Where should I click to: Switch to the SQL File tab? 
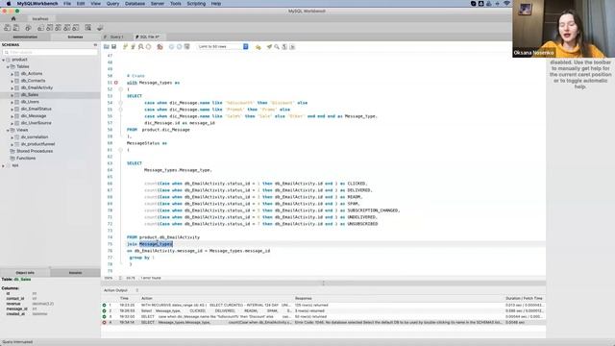(x=149, y=37)
